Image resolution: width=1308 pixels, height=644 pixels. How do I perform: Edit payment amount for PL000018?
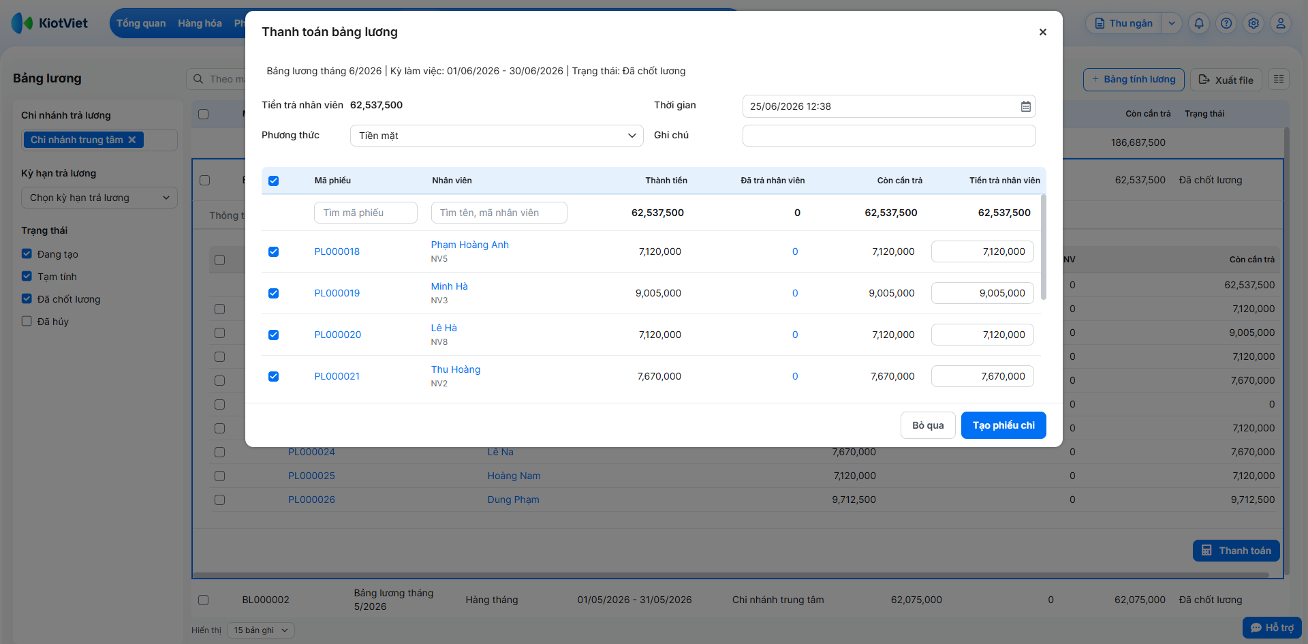(x=982, y=251)
